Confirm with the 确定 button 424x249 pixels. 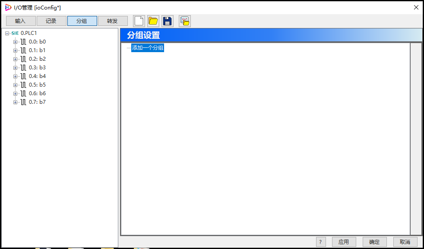point(375,242)
